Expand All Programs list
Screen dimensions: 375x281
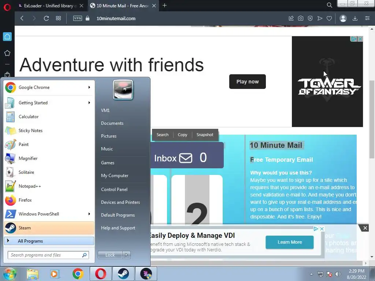[x=49, y=241]
